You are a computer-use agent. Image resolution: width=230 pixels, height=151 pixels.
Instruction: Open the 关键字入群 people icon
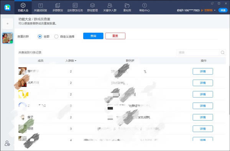pos(110,5)
